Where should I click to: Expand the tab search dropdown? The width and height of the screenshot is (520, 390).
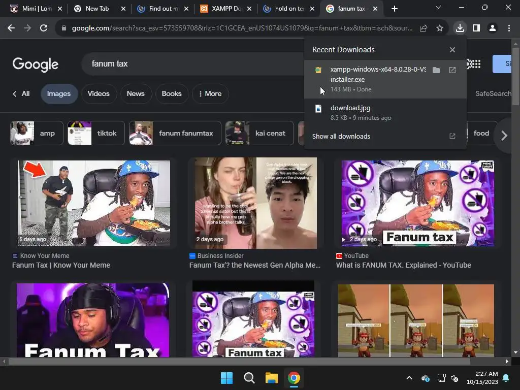point(438,7)
